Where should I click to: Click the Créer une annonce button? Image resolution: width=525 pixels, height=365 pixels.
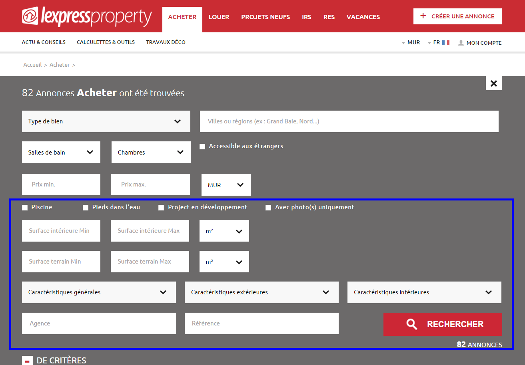tap(457, 16)
